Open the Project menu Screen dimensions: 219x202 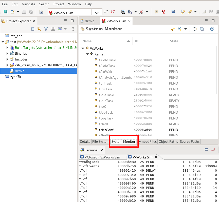pos(59,4)
